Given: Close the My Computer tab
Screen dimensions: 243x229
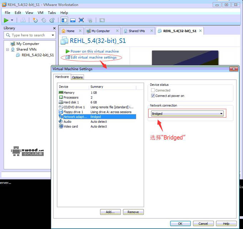Looking at the screenshot, I should click(x=117, y=31).
